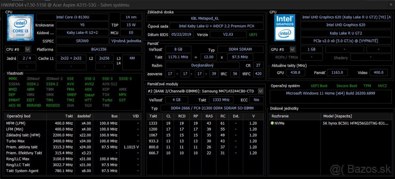
Task: Click the HVCI status indicator
Action: (382, 86)
